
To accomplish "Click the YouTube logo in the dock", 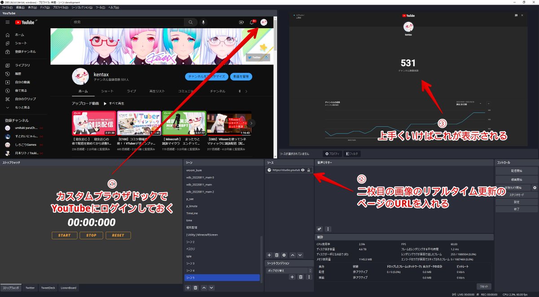I will pos(25,22).
